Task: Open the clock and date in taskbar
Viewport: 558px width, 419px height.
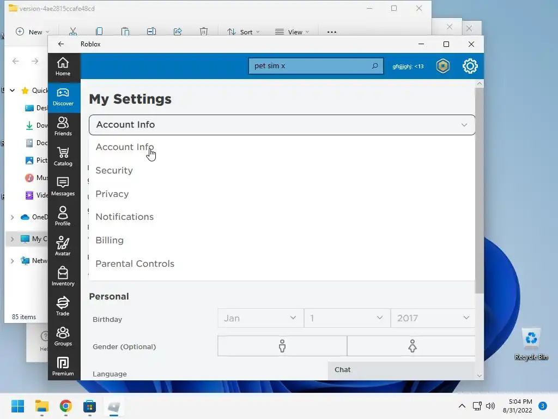Action: coord(518,406)
